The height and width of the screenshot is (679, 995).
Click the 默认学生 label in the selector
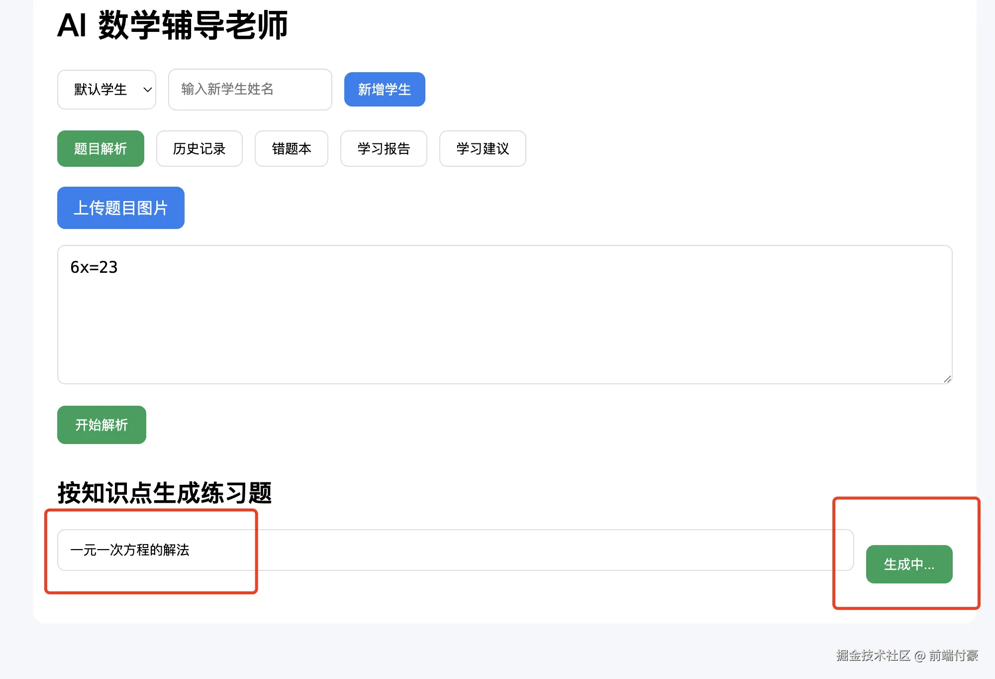click(100, 90)
